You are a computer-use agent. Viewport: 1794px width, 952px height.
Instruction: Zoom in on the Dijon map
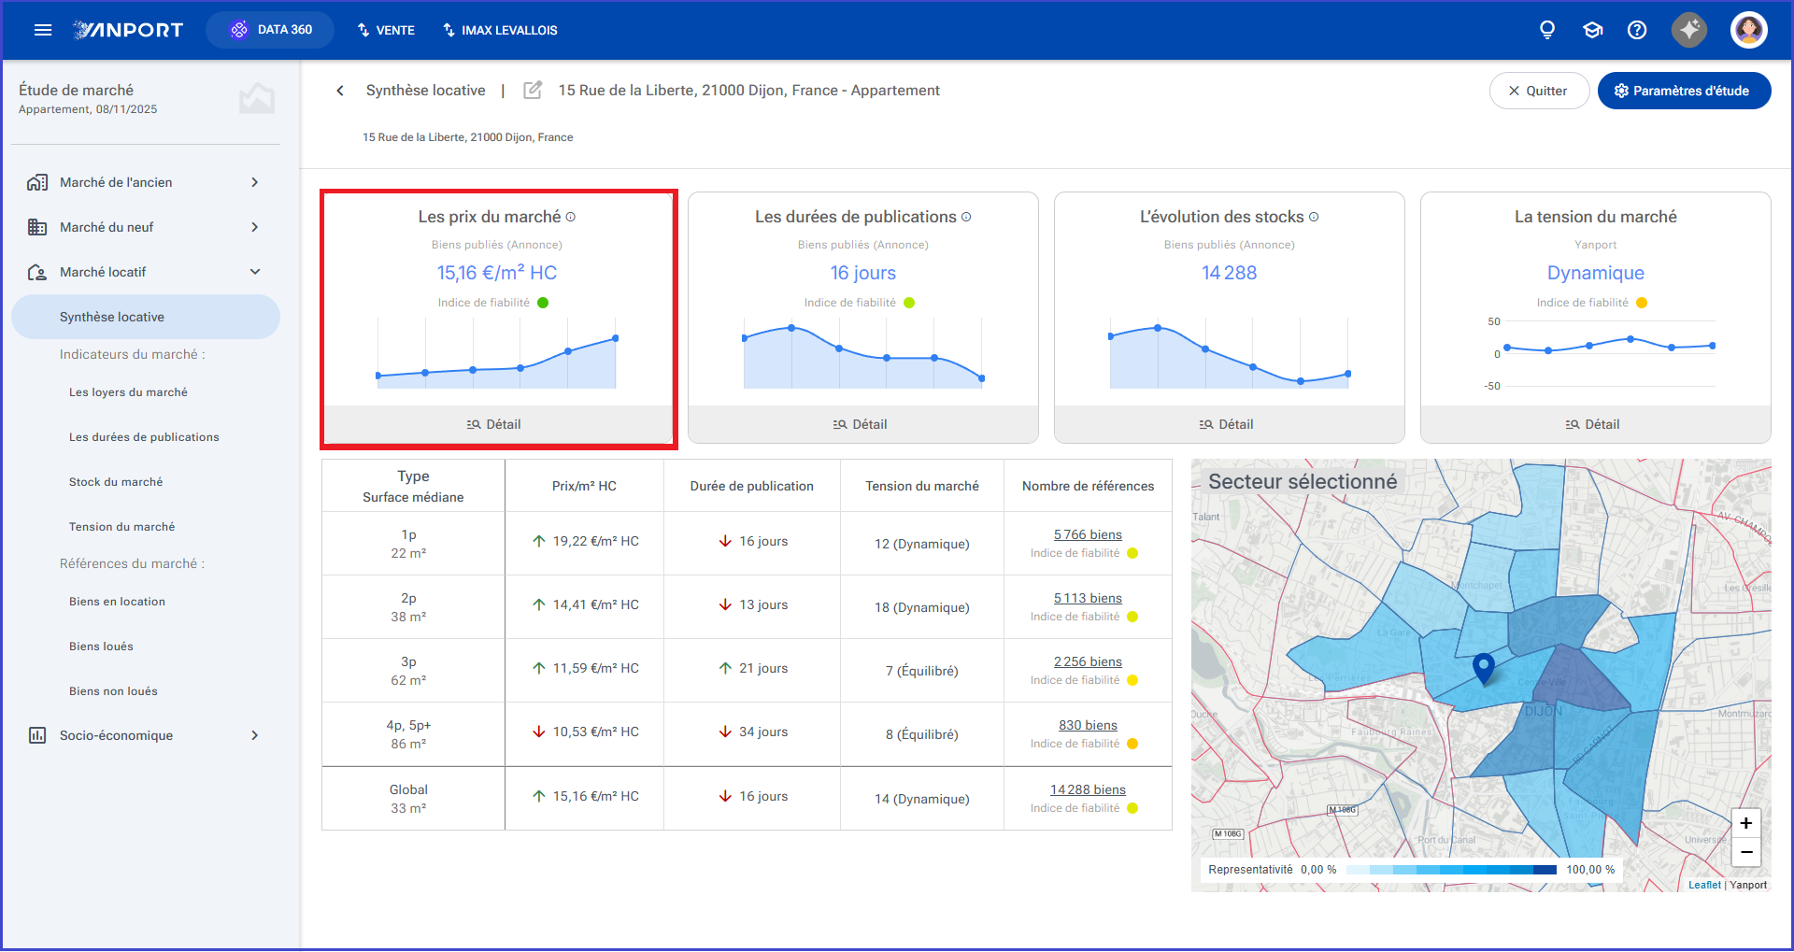click(1745, 823)
